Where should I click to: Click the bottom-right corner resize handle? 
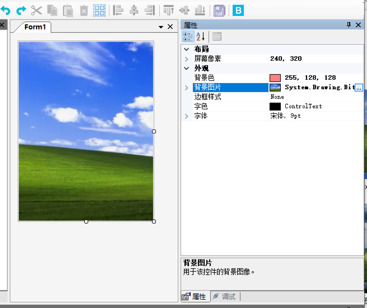click(154, 222)
